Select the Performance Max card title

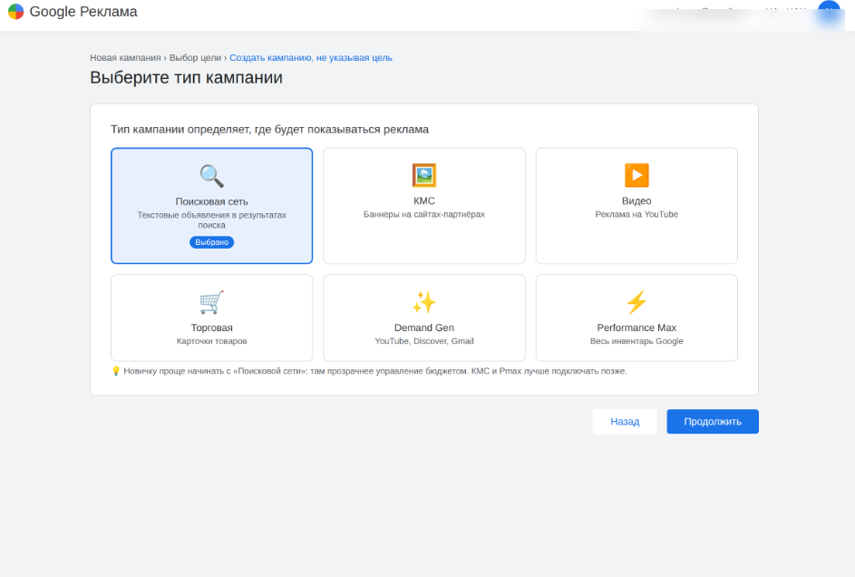coord(636,328)
